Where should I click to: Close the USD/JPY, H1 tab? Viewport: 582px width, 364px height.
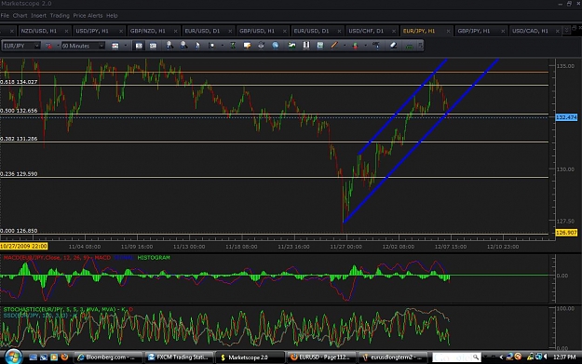point(121,31)
